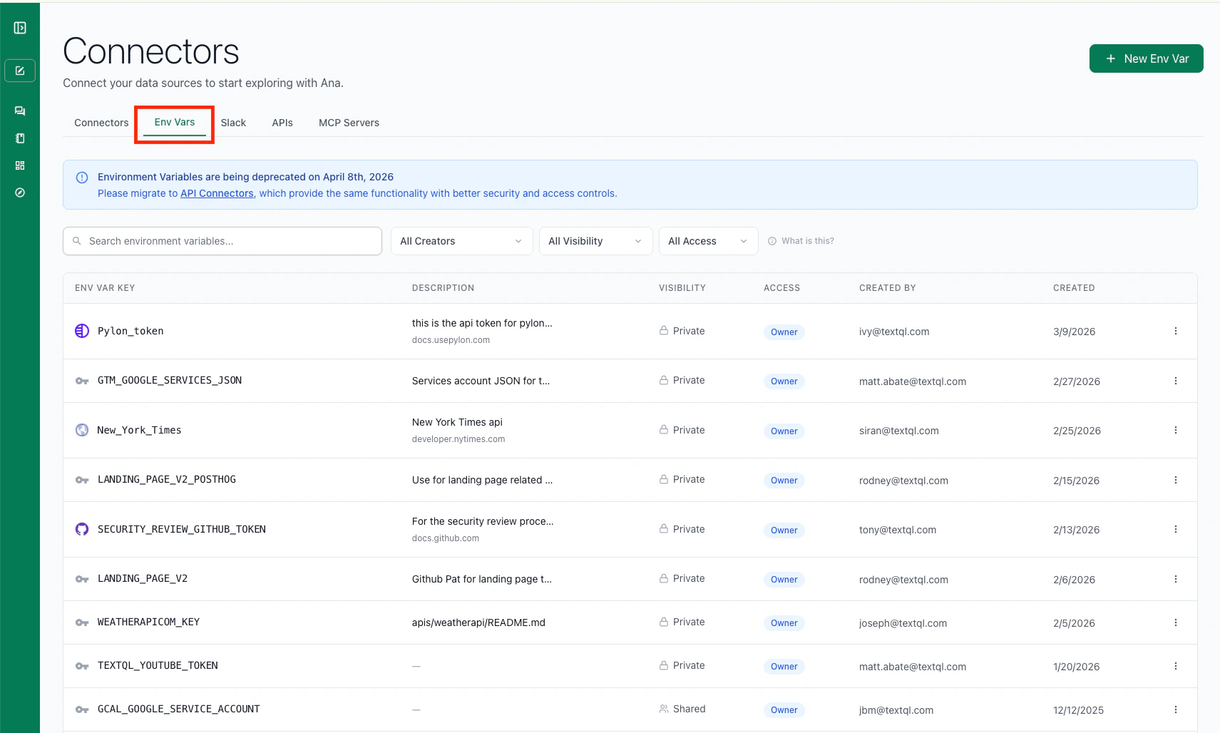Screen dimensions: 1220x733
Task: Click apis/weatherapi/README.md description
Action: click(x=478, y=622)
